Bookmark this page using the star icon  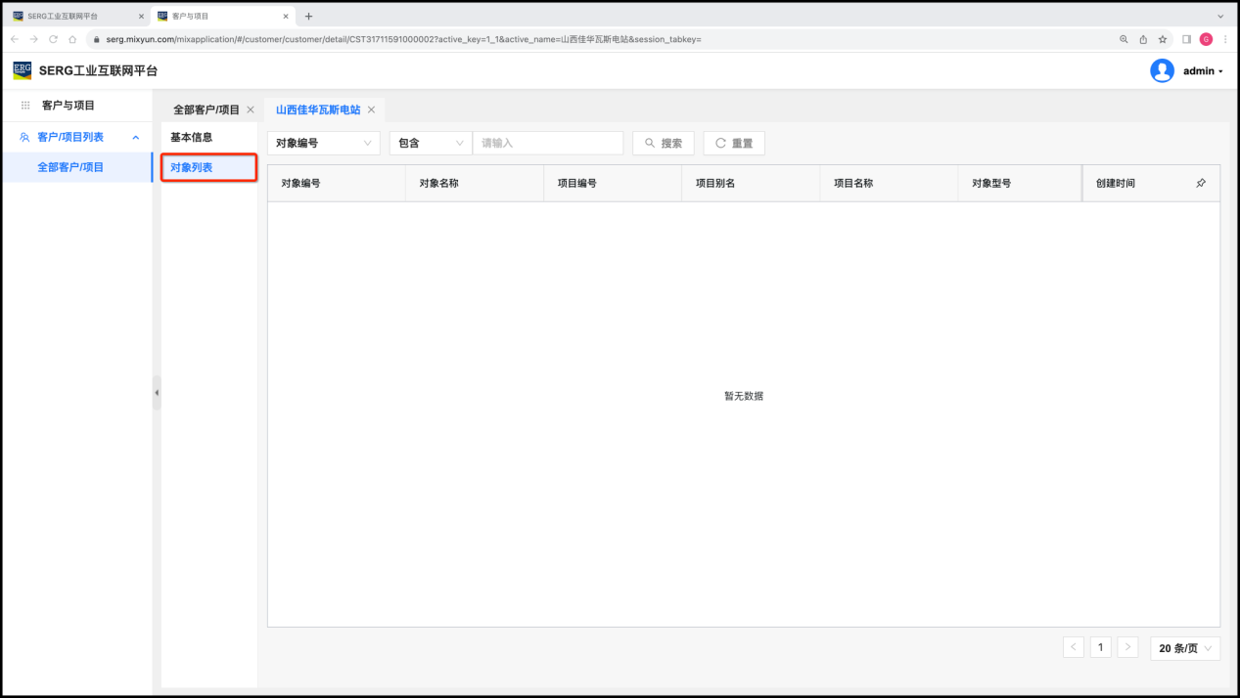tap(1163, 39)
